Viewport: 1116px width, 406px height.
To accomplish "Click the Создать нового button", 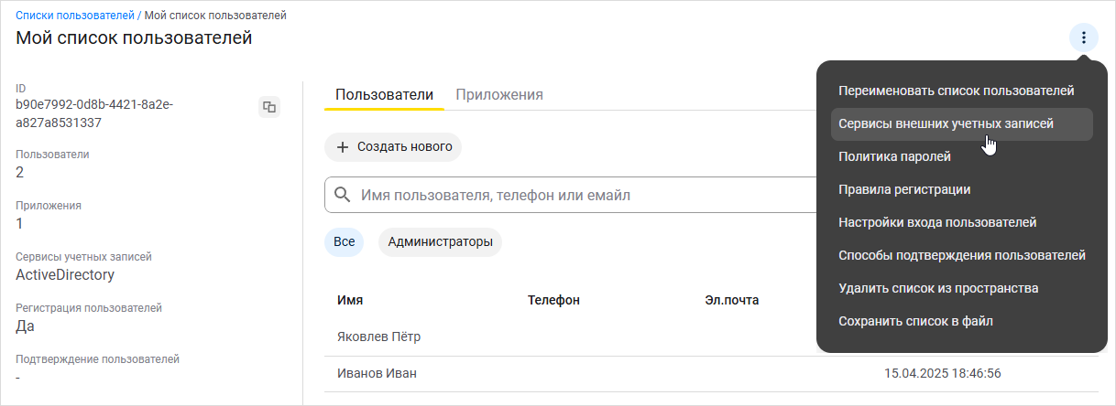I will [x=393, y=146].
